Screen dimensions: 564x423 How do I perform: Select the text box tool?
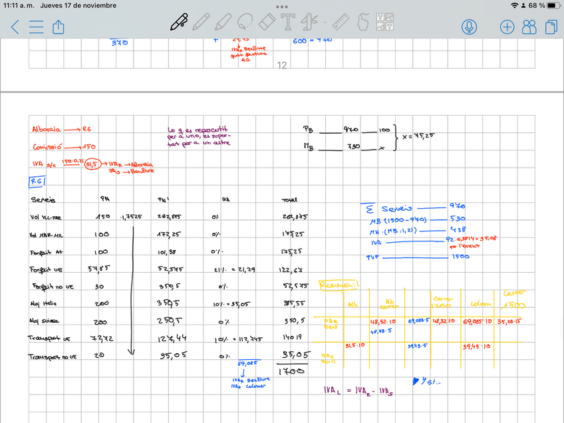(287, 23)
